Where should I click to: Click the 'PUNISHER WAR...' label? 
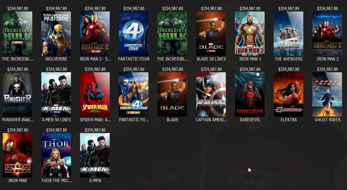point(18,120)
